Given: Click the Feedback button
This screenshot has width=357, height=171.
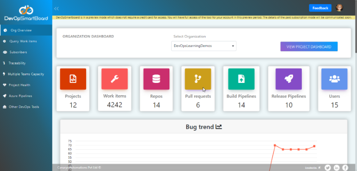Looking at the screenshot, I should (x=320, y=8).
